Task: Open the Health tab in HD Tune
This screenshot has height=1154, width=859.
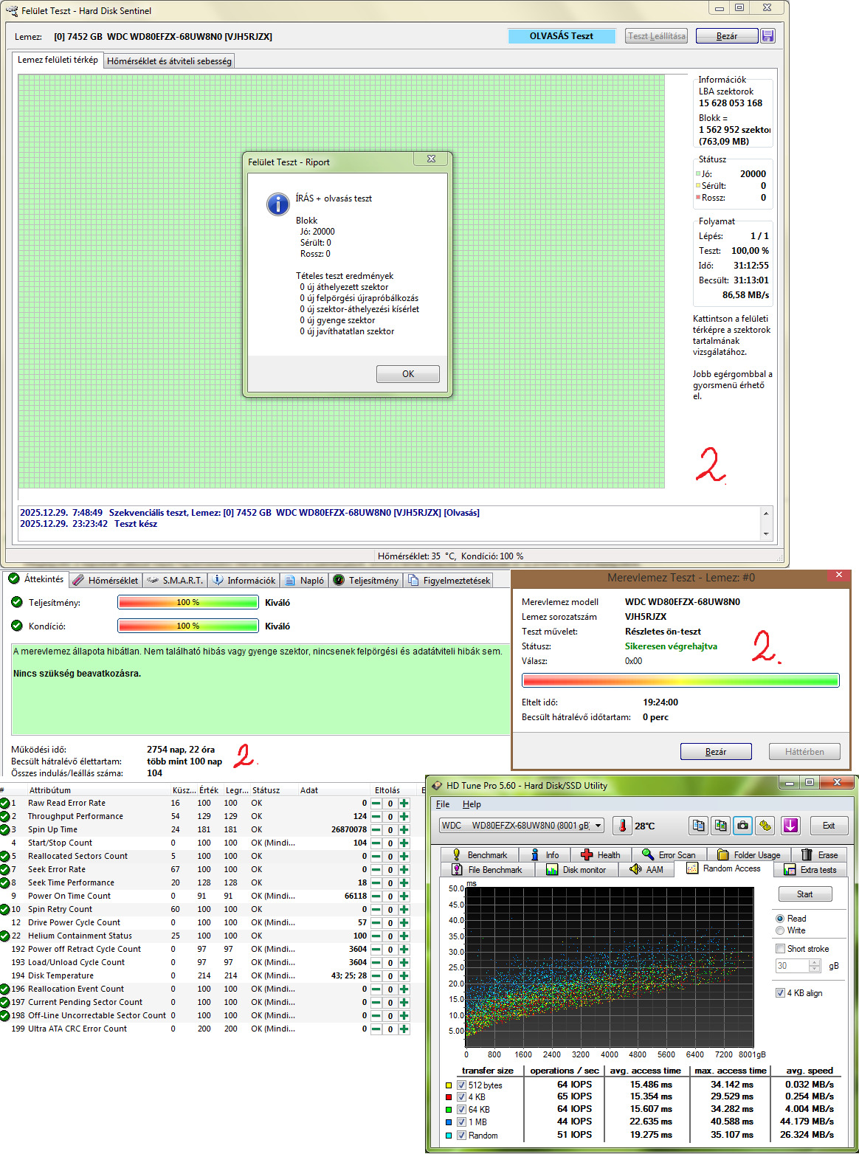Action: 601,854
